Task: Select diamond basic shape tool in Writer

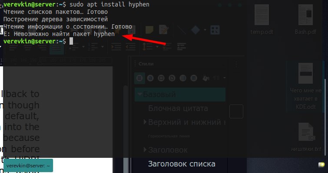Action: [195, 30]
